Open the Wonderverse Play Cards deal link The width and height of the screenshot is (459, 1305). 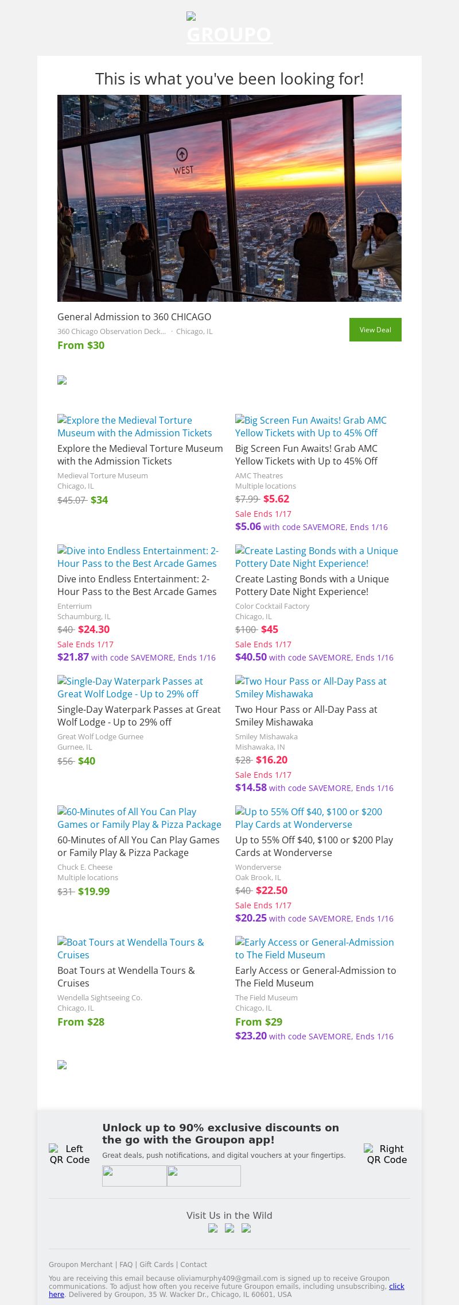[308, 818]
